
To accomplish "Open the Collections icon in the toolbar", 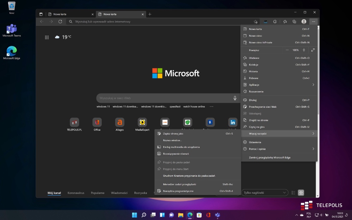I will [x=294, y=21].
